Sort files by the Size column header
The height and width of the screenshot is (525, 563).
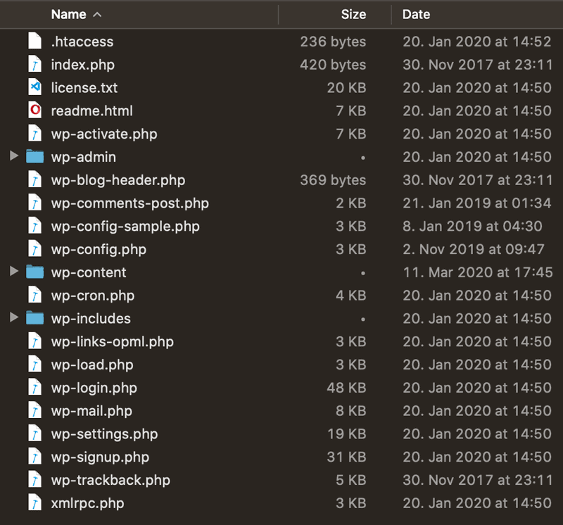(353, 14)
